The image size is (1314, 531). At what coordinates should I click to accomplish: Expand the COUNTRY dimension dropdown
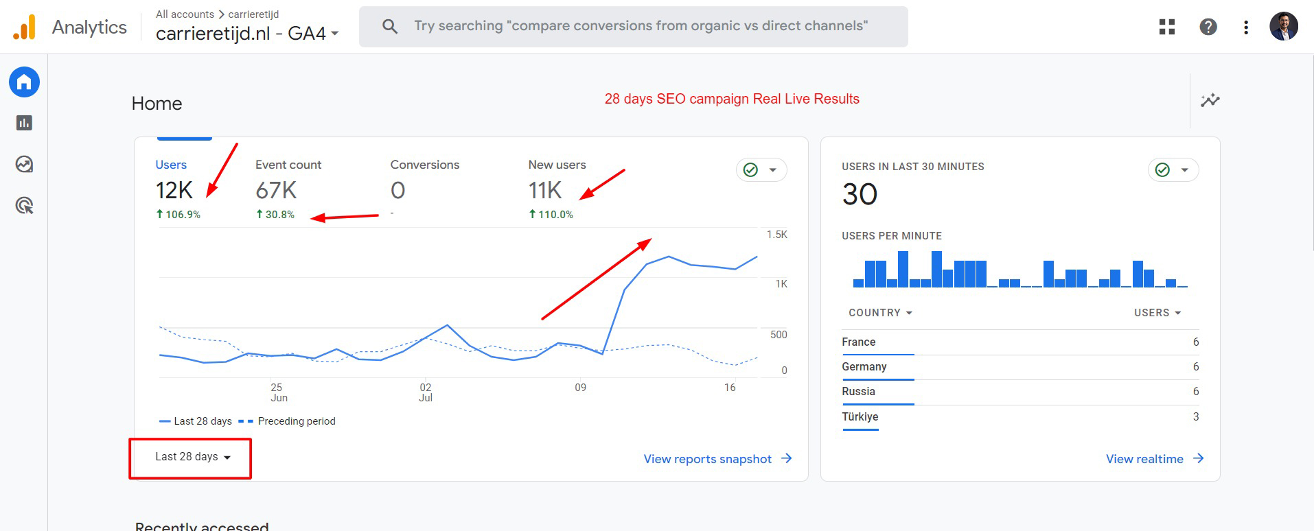880,313
